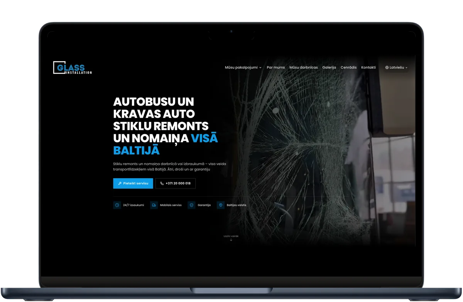Click the clock icon beside 24/7 izsaukumi
This screenshot has height=302, width=463.
[117, 205]
